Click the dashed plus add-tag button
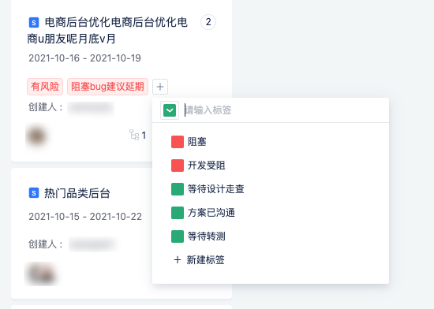This screenshot has width=434, height=309. point(160,87)
